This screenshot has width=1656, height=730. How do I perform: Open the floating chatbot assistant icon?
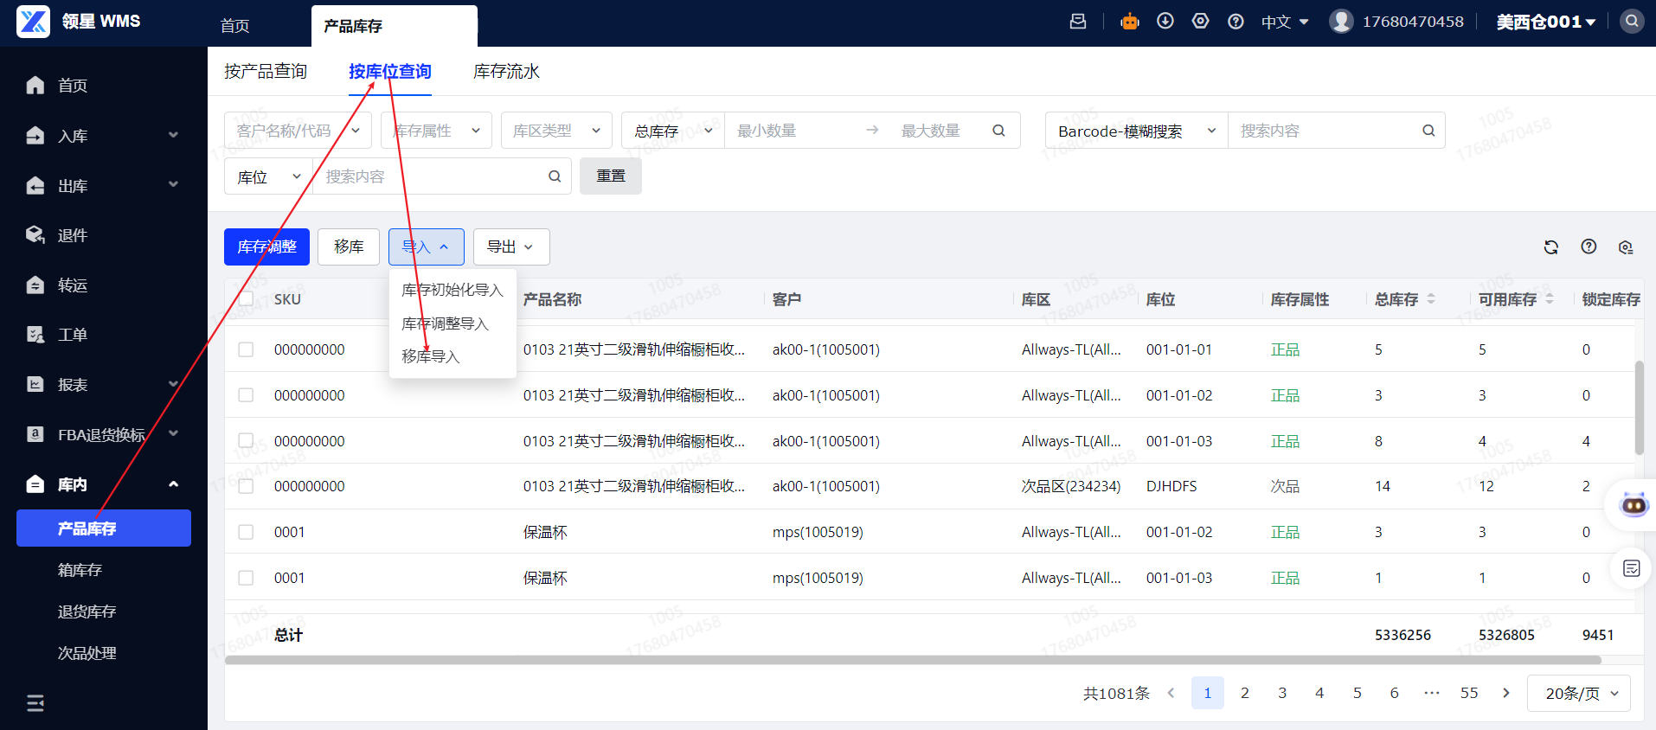(1634, 504)
